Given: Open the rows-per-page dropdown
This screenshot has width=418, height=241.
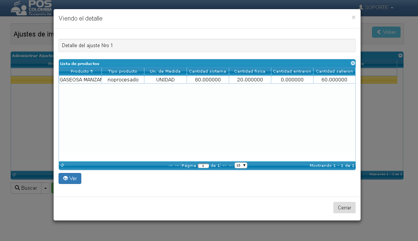Looking at the screenshot, I should pyautogui.click(x=241, y=165).
